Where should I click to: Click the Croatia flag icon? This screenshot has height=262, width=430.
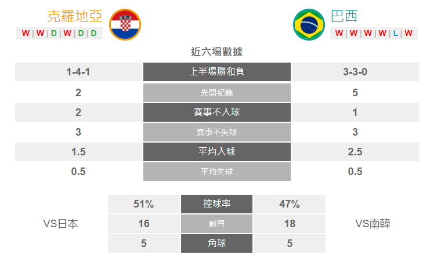coord(125,25)
